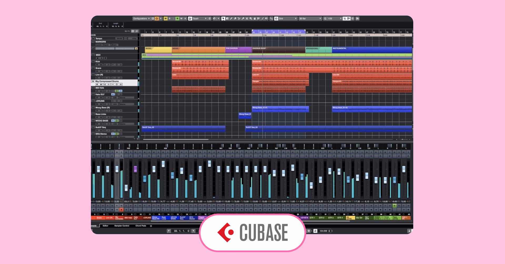Screen dimensions: 505x264
Task: Open the Configurations dropdown
Action: click(141, 18)
